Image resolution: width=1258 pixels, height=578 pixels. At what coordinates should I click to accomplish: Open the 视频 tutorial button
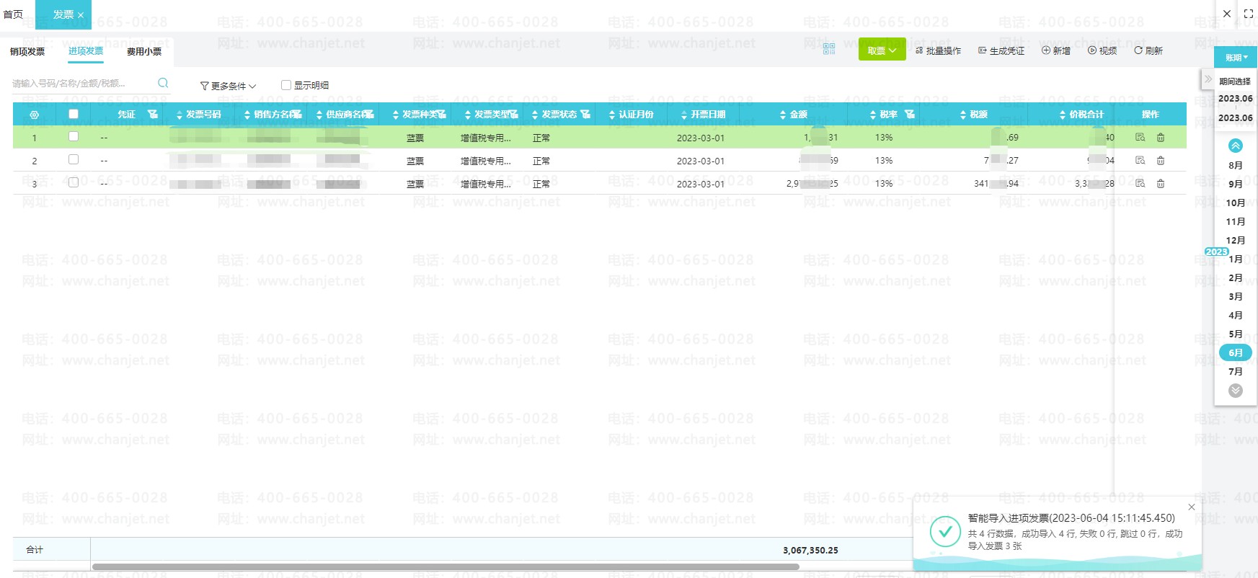pyautogui.click(x=1102, y=50)
